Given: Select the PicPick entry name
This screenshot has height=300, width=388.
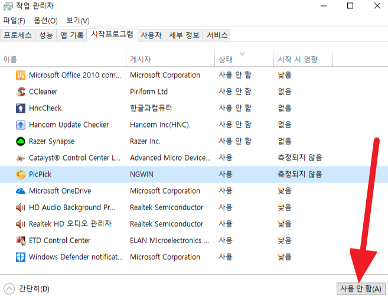Looking at the screenshot, I should pyautogui.click(x=40, y=174).
